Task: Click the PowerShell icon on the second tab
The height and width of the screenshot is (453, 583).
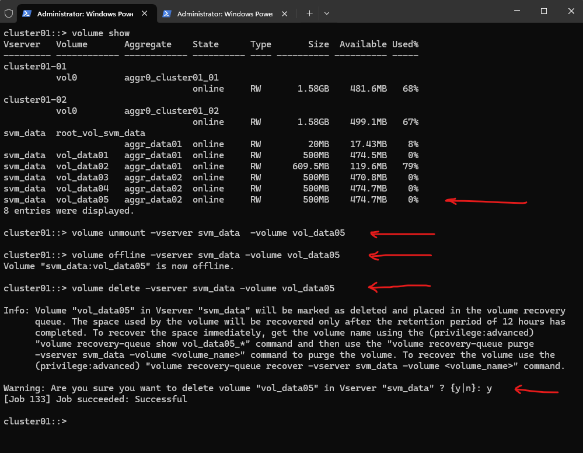Action: [166, 13]
